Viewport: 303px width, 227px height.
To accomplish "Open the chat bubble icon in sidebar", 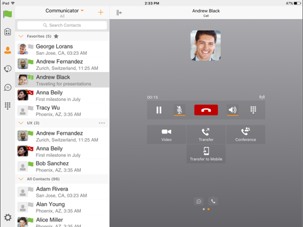I will point(8,87).
